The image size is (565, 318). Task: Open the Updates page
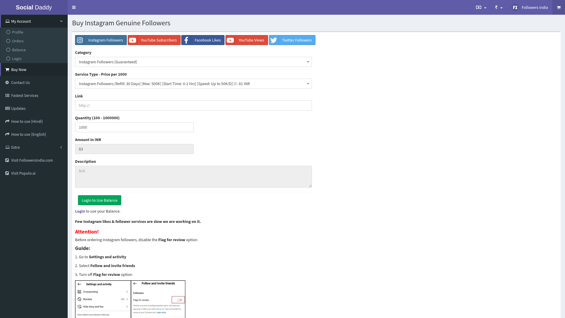click(34, 108)
